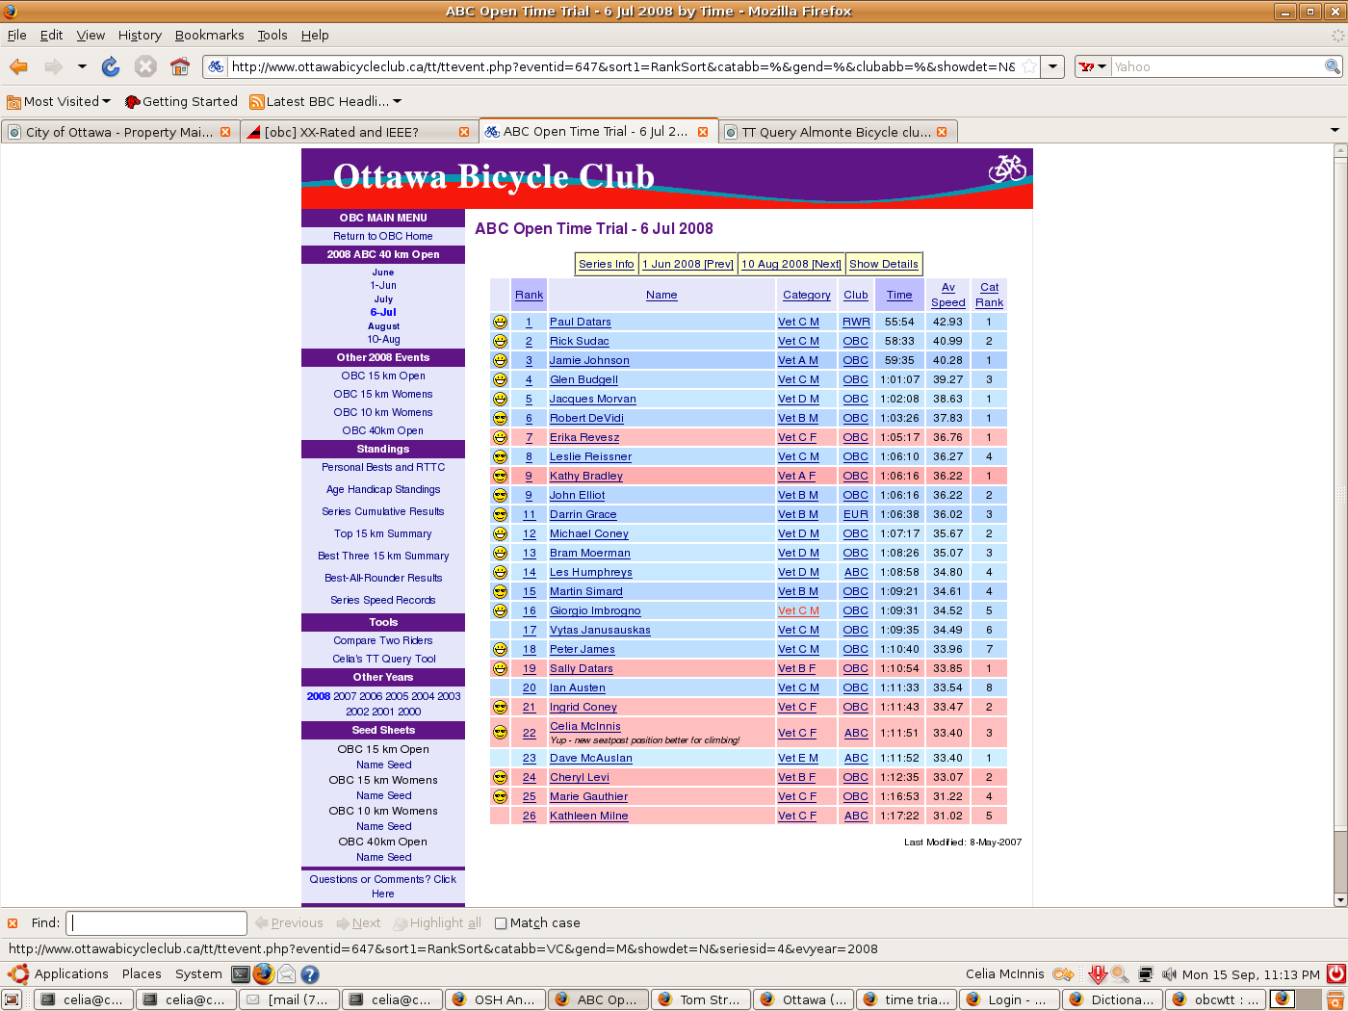This screenshot has height=1011, width=1348.
Task: Click the Stop loading icon
Action: point(145,66)
